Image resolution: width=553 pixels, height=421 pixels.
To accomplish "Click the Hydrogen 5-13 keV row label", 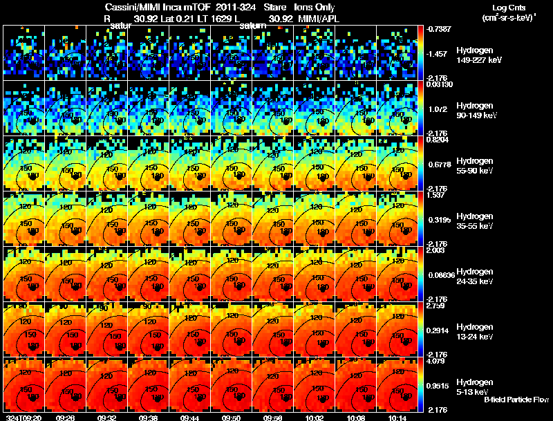I will (475, 387).
